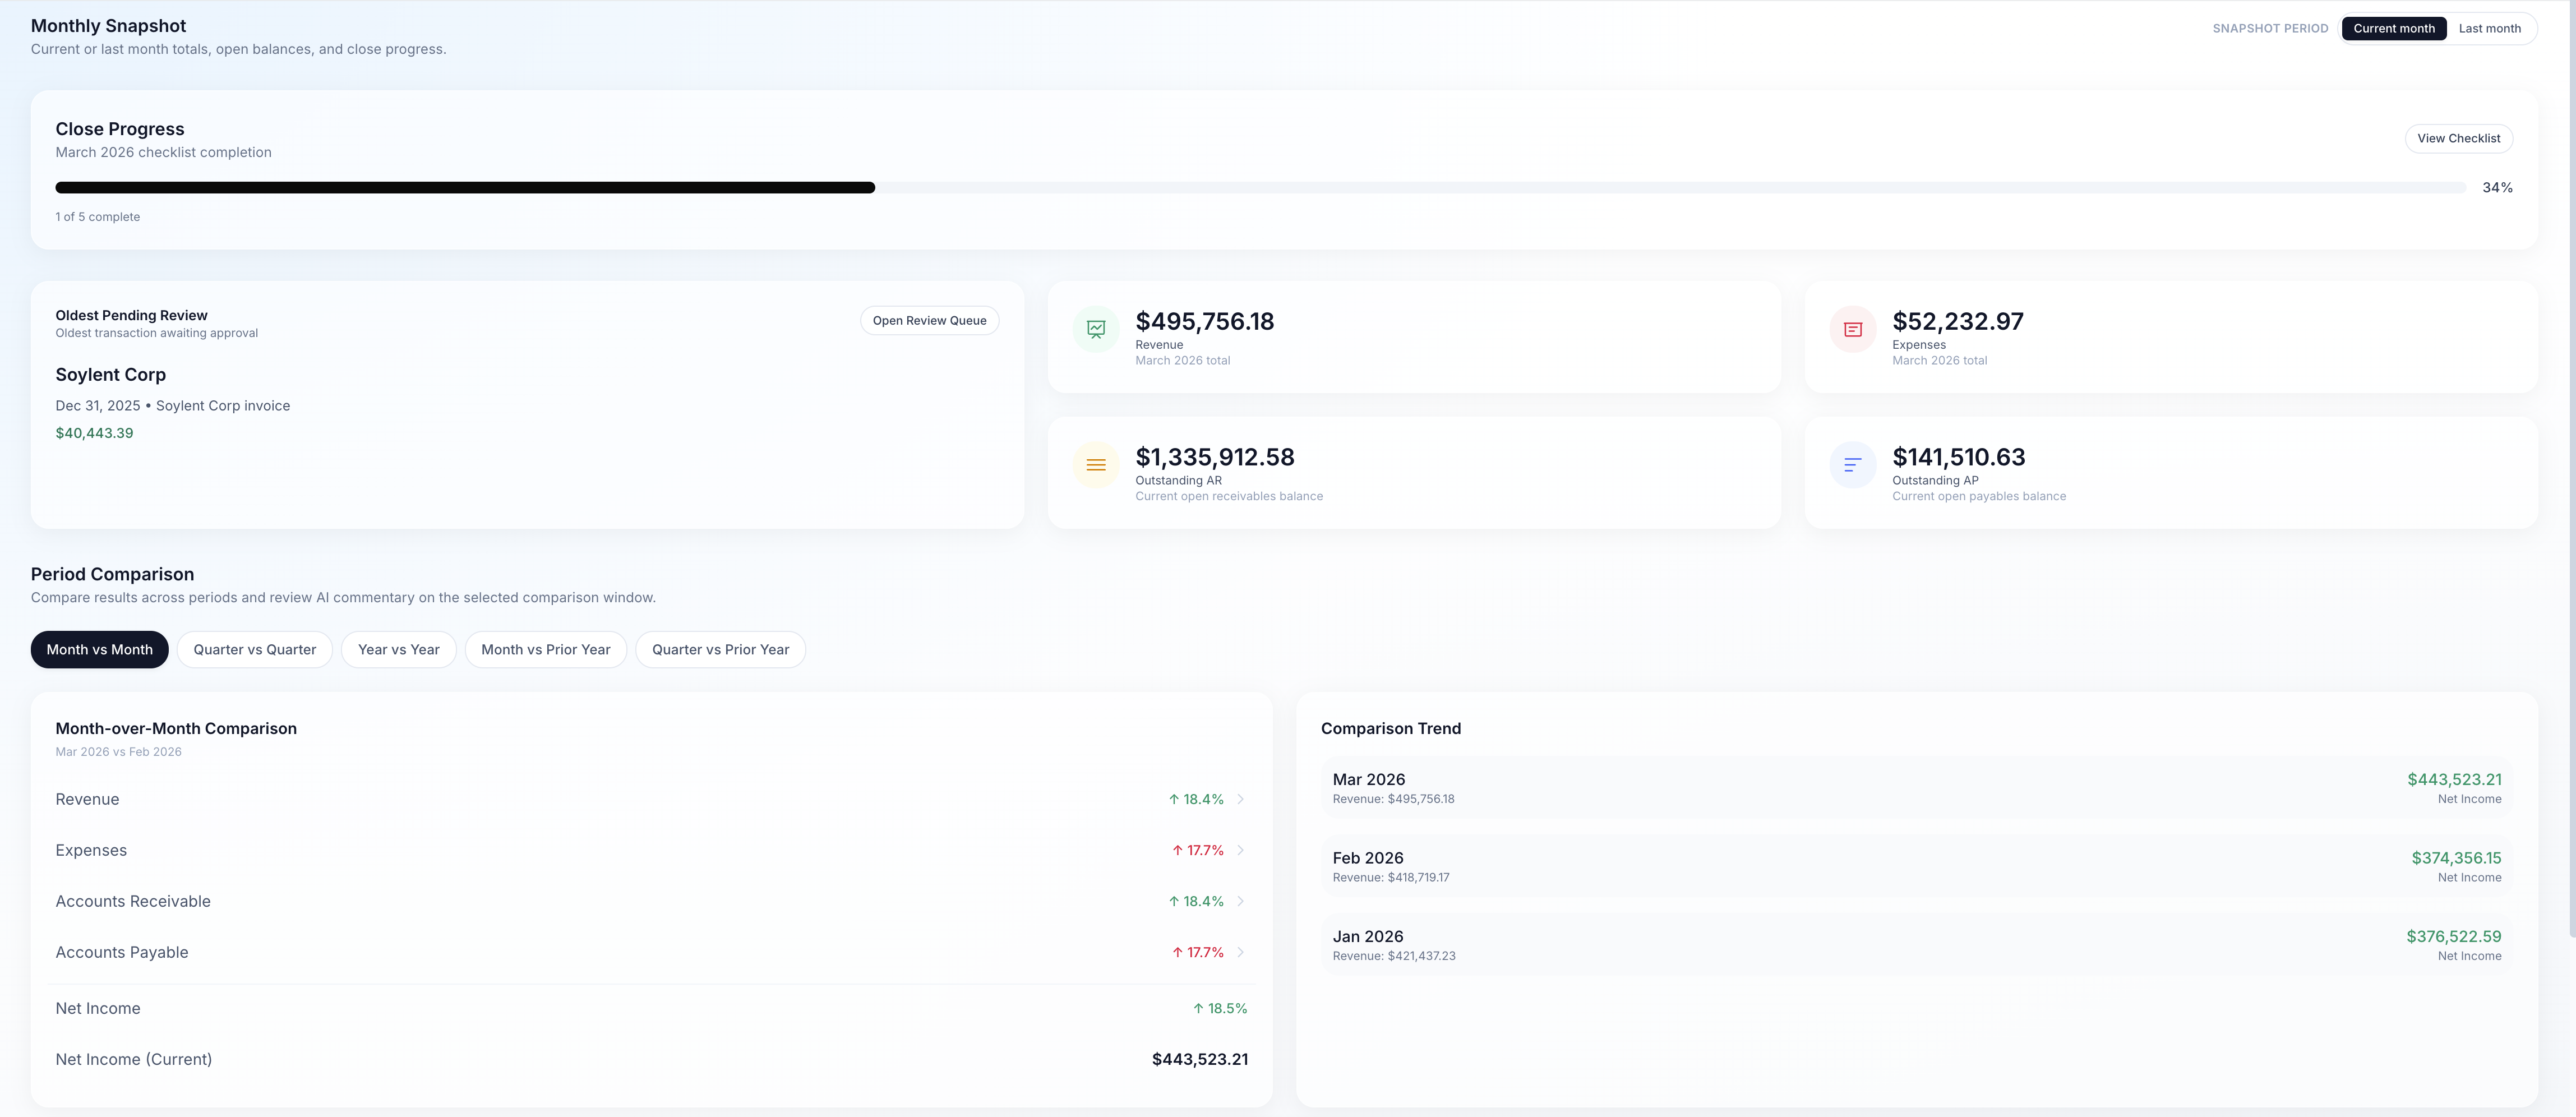This screenshot has height=1117, width=2576.
Task: Click the red up arrow beside Expenses 17.7%
Action: click(1177, 850)
